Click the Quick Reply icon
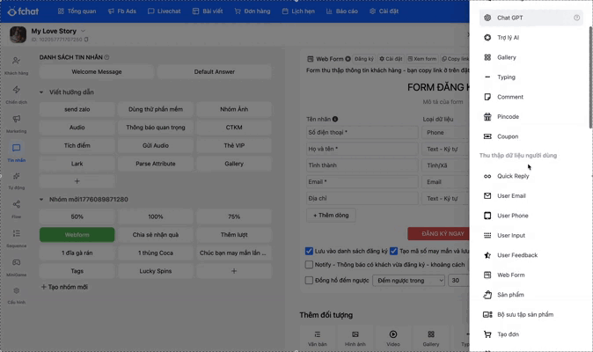The height and width of the screenshot is (352, 593). tap(487, 176)
